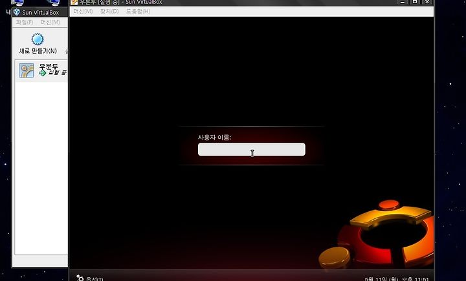Viewport: 466px width, 281px height.
Task: Open 파일(F) menu in Sun VirtualBox manager
Action: point(25,22)
